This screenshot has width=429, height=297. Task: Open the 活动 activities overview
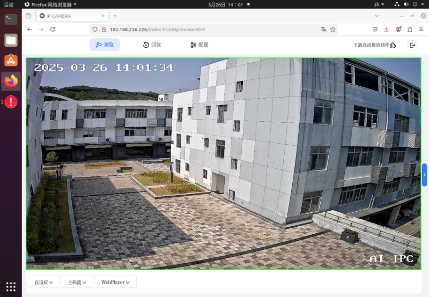9,4
